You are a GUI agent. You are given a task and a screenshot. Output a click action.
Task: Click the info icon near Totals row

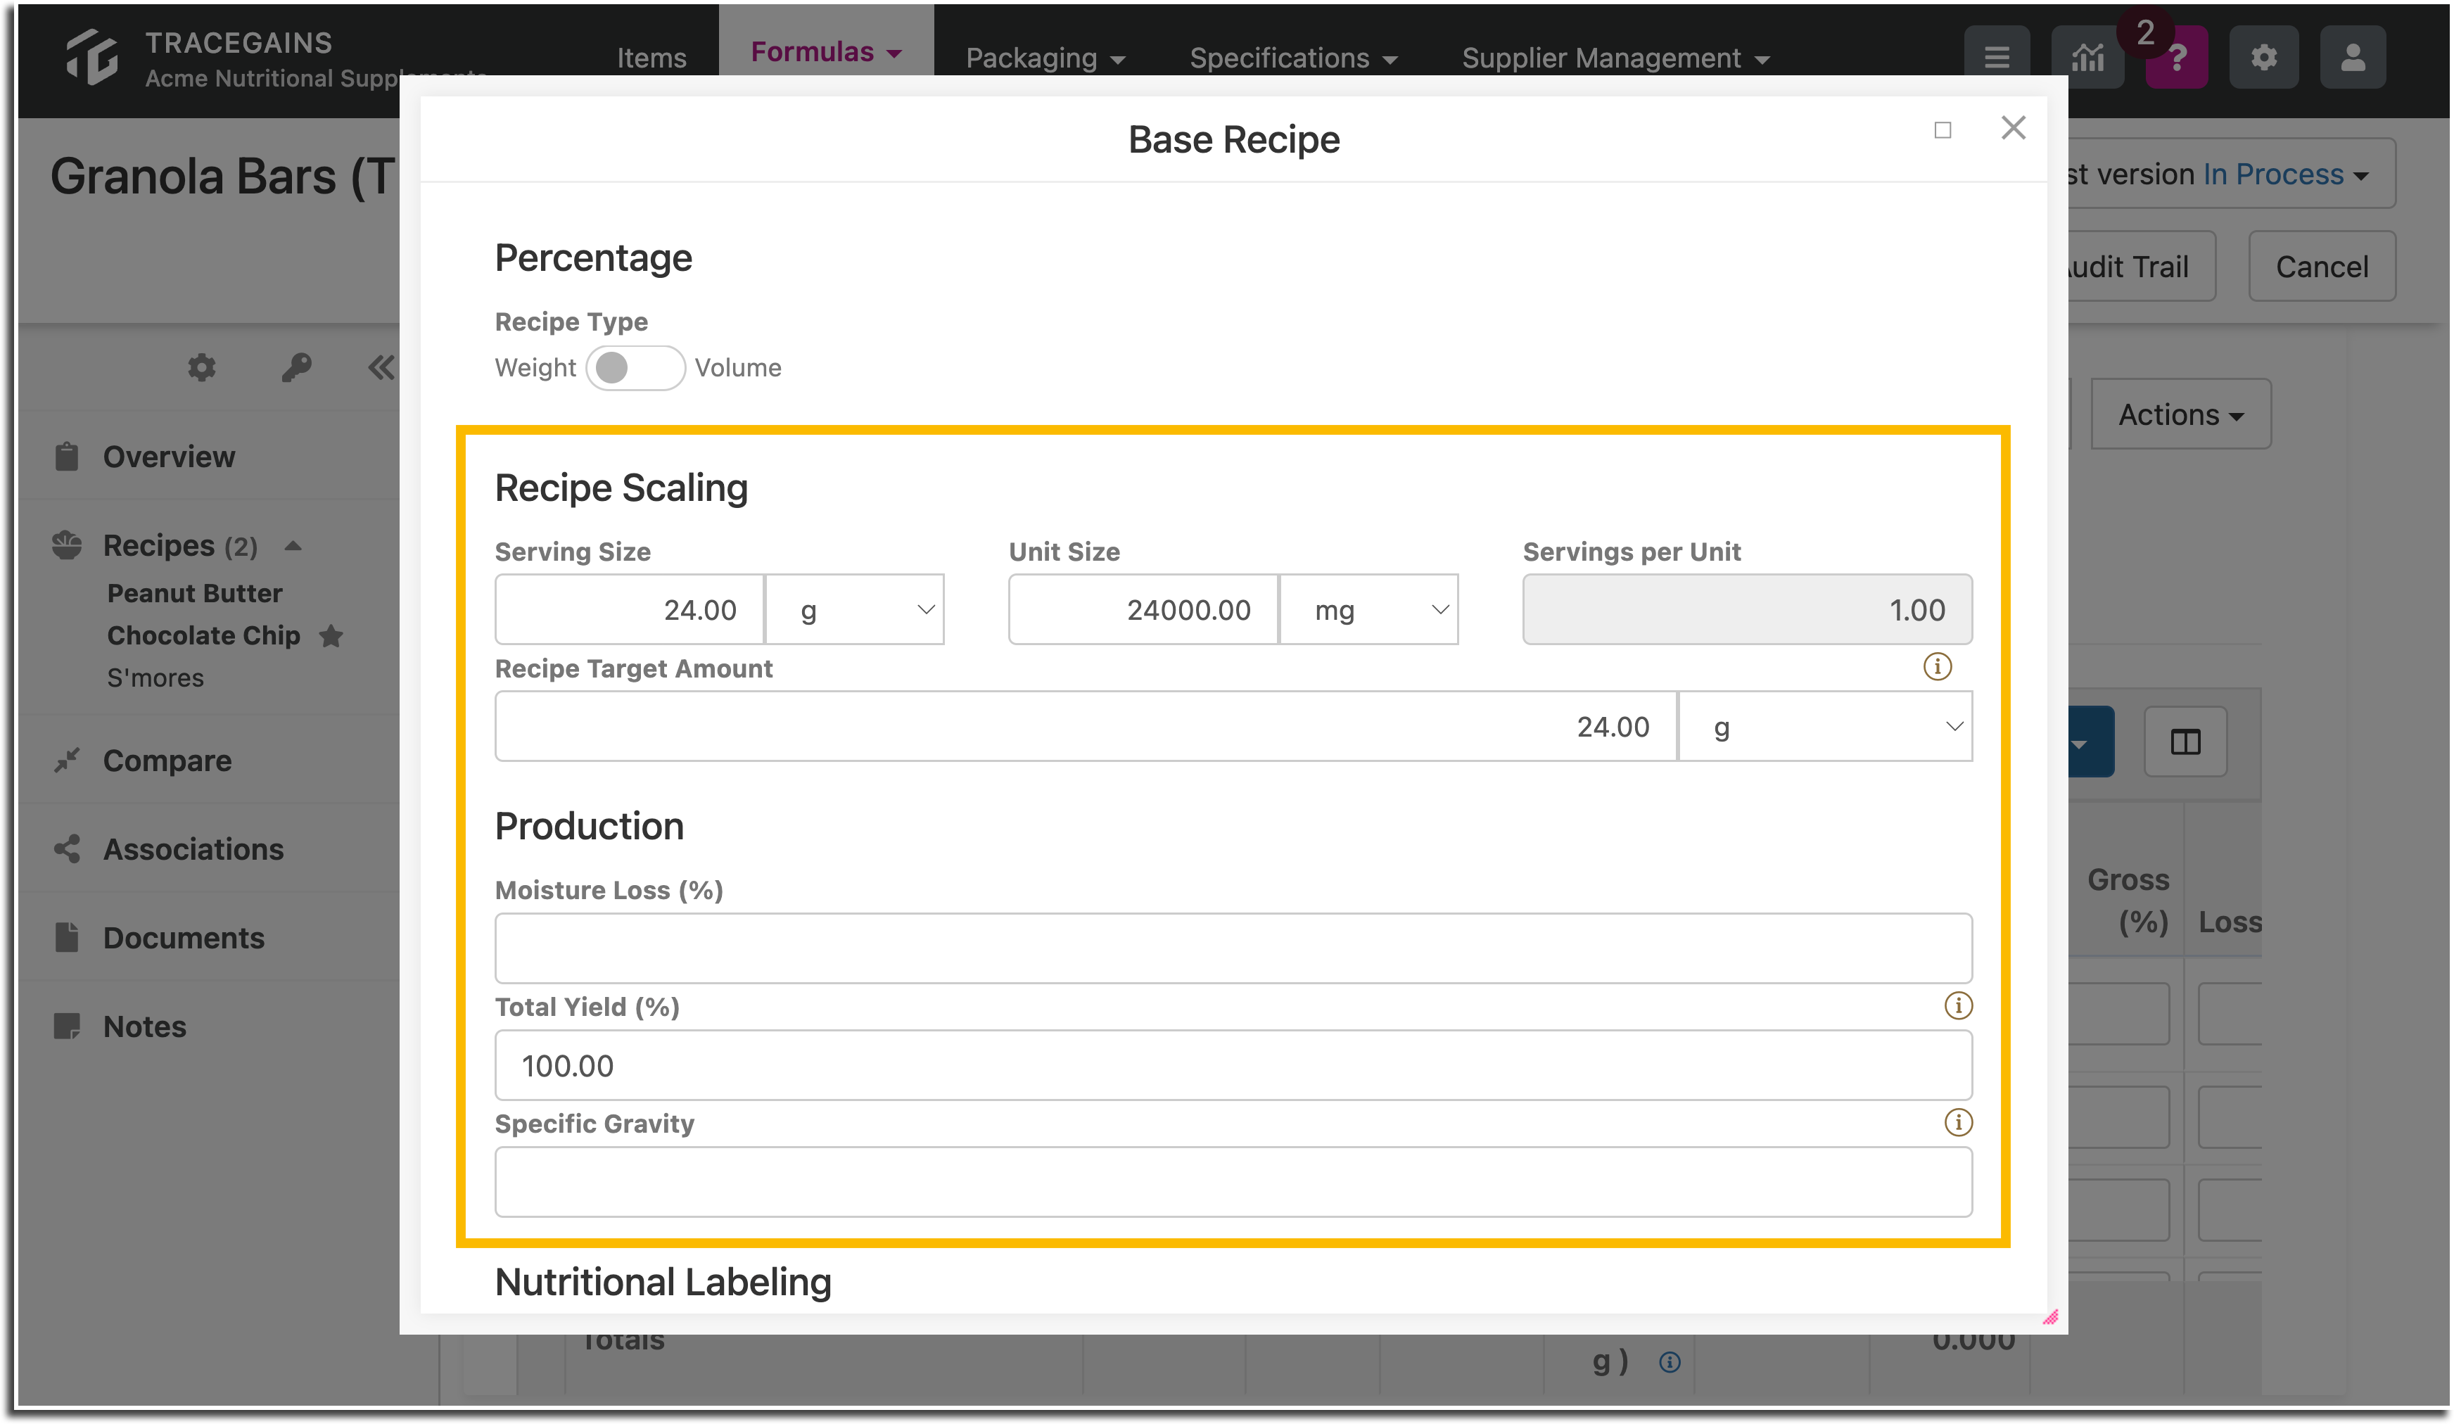click(x=1669, y=1361)
